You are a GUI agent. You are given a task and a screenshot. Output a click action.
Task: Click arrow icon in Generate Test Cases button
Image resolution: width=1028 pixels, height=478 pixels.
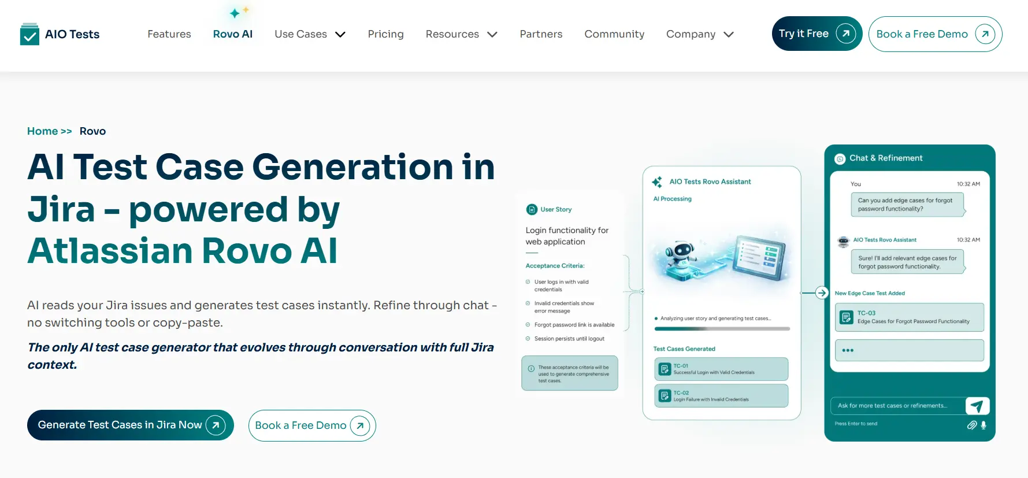pyautogui.click(x=216, y=425)
